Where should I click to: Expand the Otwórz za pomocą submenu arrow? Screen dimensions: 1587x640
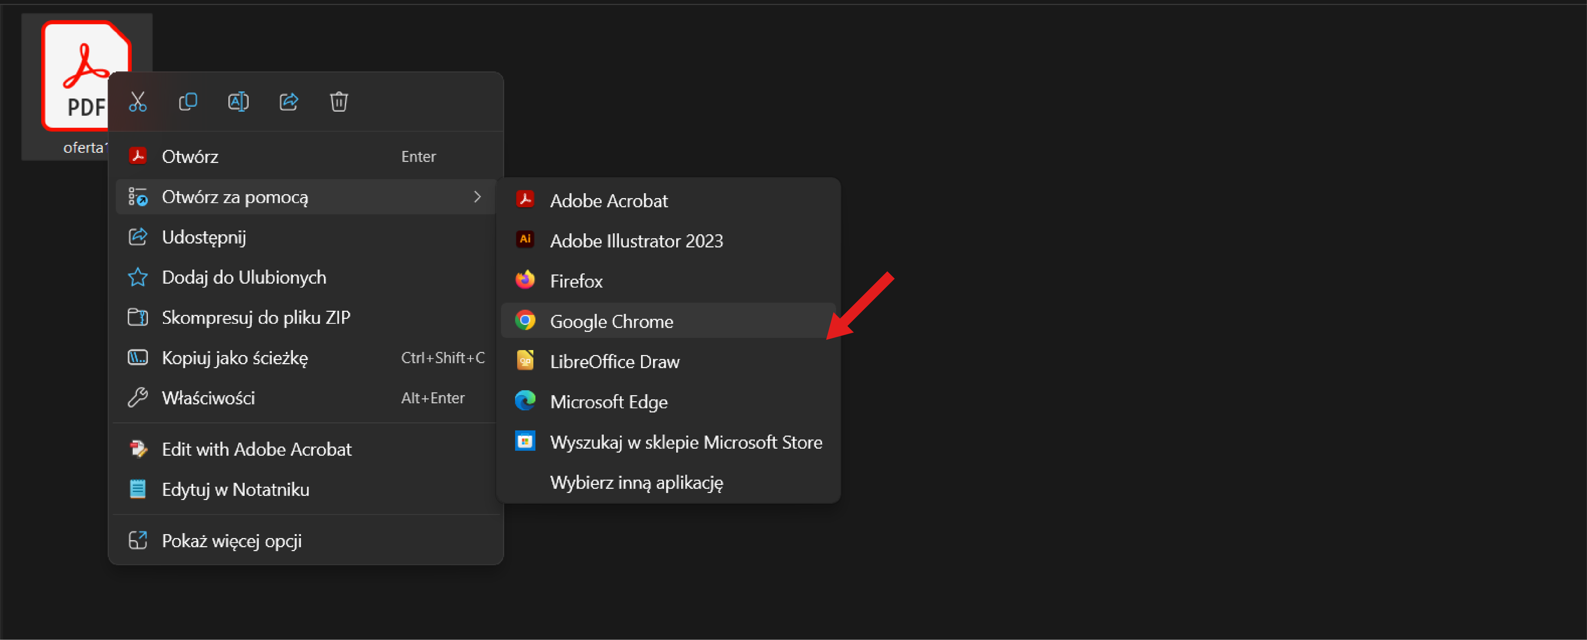tap(477, 197)
